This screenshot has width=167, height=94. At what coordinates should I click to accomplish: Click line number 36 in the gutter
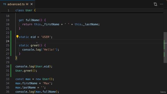[x=8, y=92]
